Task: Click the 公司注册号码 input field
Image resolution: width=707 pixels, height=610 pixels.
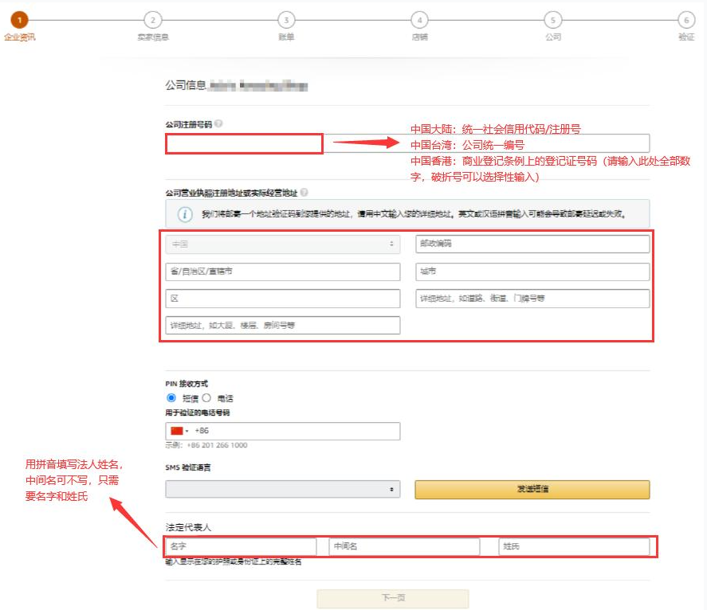Action: (407, 143)
